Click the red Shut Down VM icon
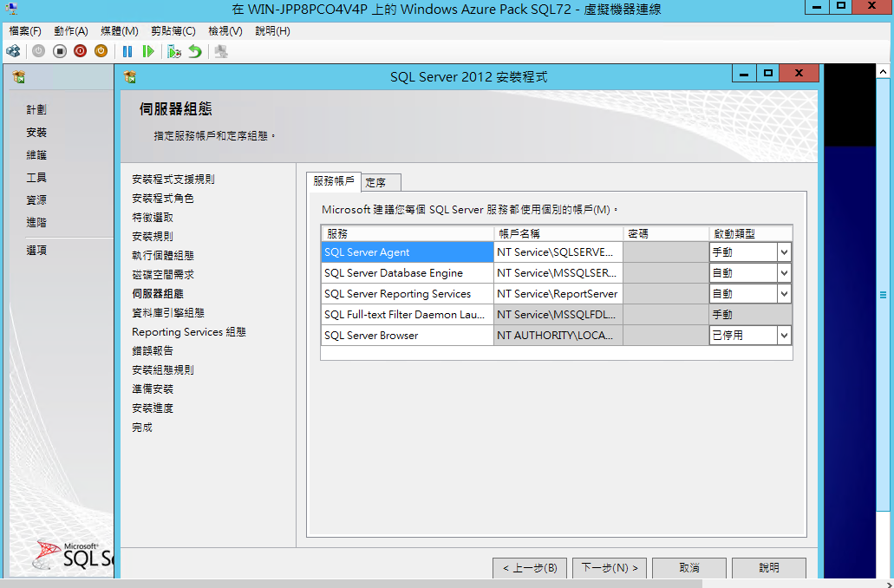This screenshot has height=588, width=894. click(x=81, y=51)
